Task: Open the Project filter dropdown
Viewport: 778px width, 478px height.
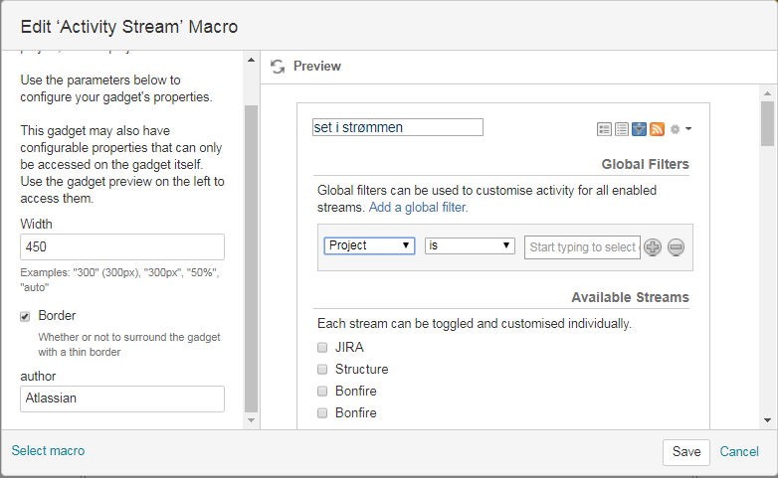Action: (x=369, y=245)
